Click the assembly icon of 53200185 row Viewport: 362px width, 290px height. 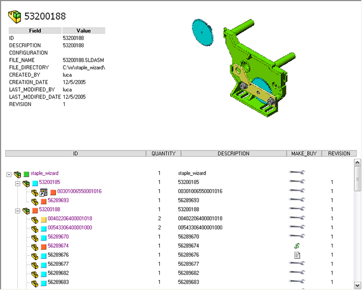pyautogui.click(x=27, y=183)
